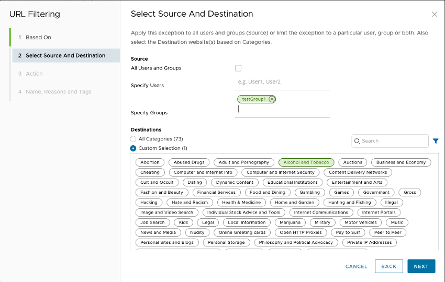
Task: Close the Select Source And Destination dialog
Action: pyautogui.click(x=434, y=15)
